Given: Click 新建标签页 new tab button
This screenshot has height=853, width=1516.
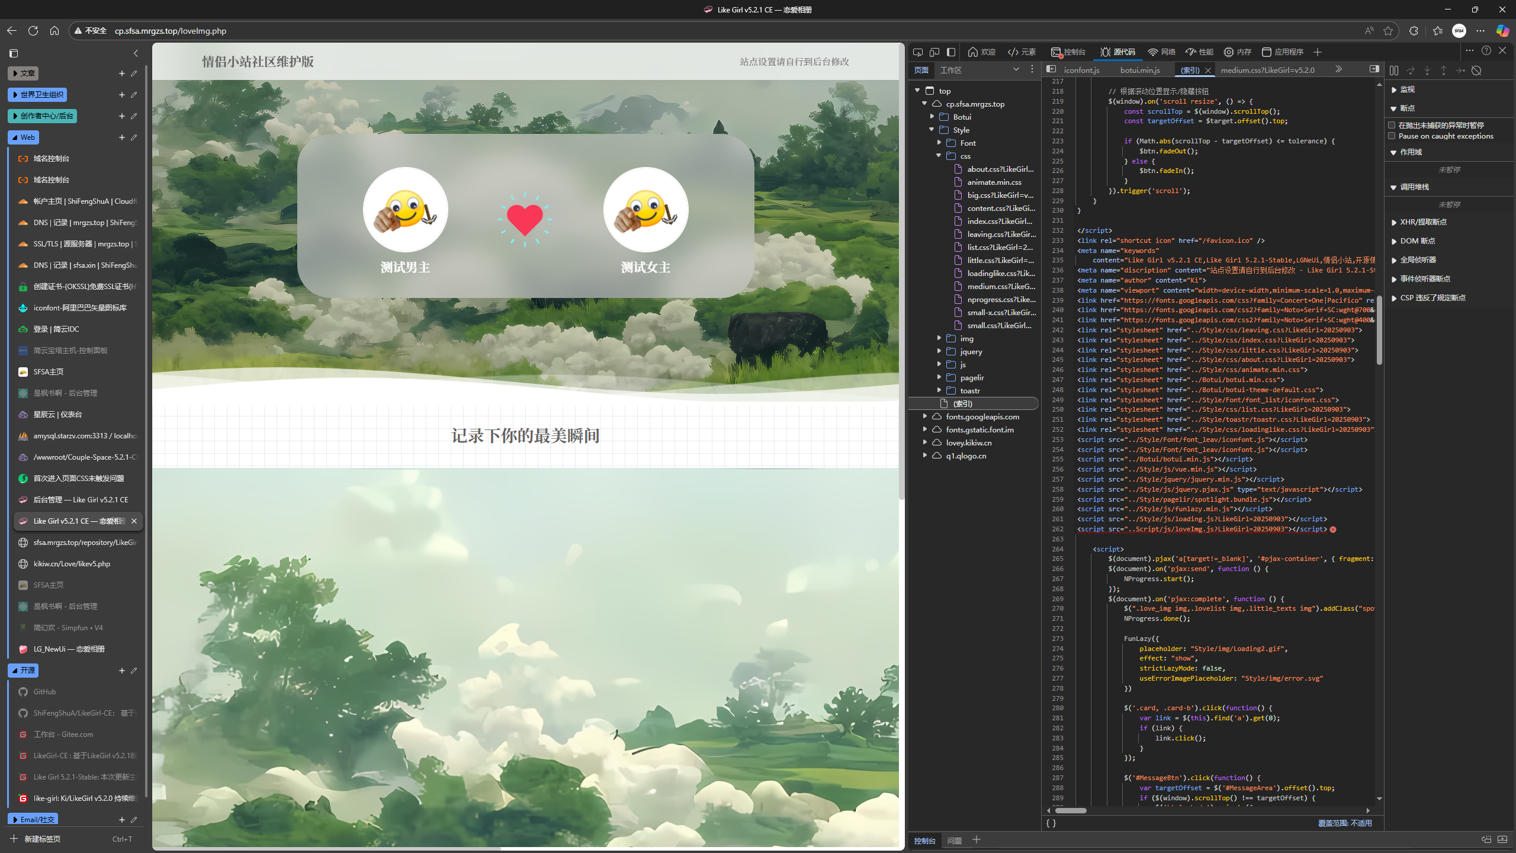Looking at the screenshot, I should [41, 839].
